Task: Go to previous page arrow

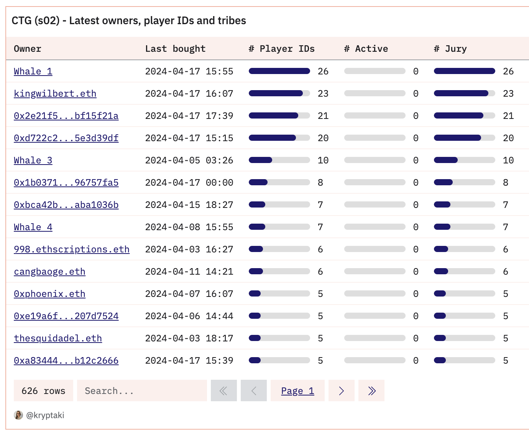Action: (253, 391)
